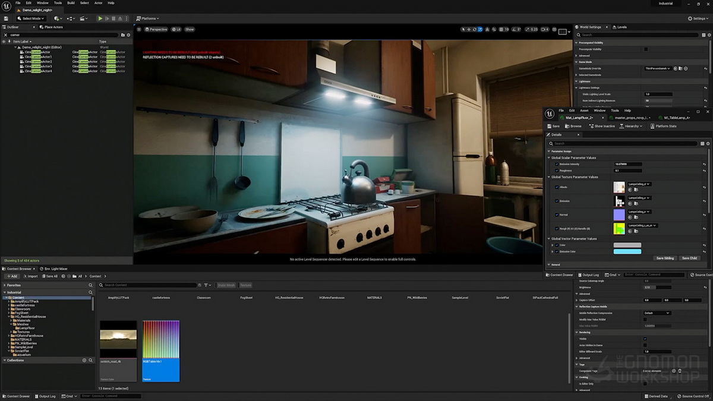Click Platform Stats in material window
The width and height of the screenshot is (713, 401).
point(664,126)
